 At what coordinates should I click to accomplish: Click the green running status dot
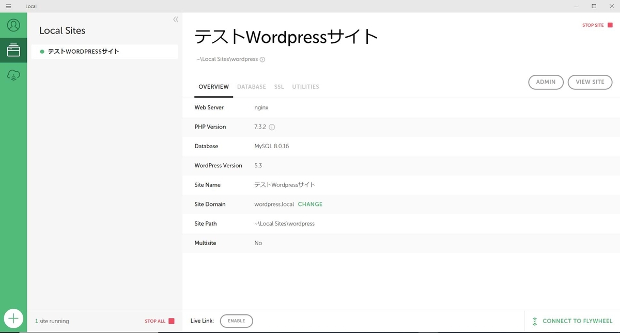[42, 52]
